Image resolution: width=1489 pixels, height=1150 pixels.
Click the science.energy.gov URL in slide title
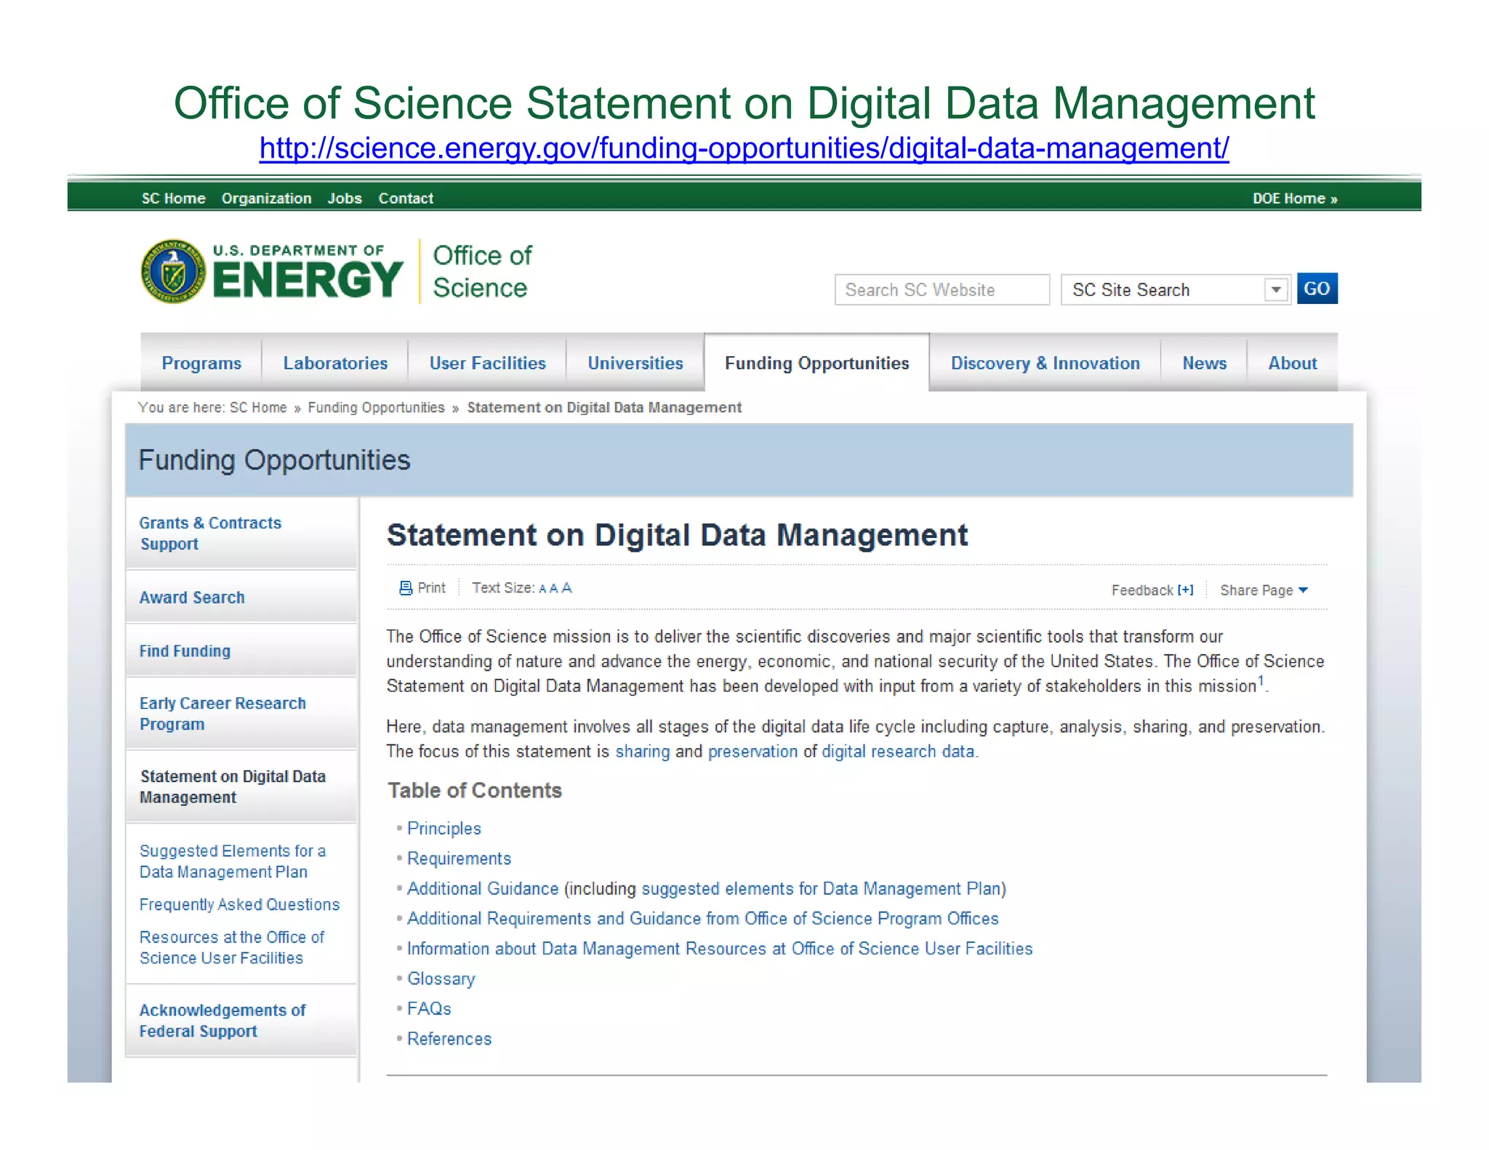pyautogui.click(x=744, y=148)
